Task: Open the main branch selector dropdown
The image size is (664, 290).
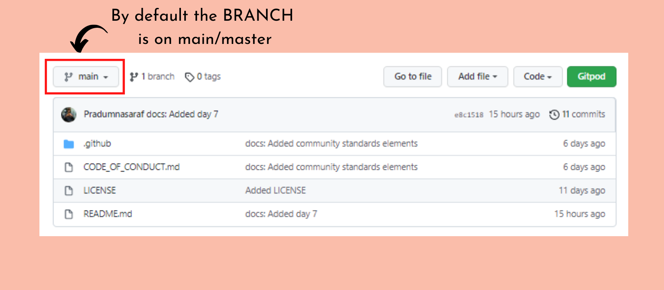Action: (86, 77)
